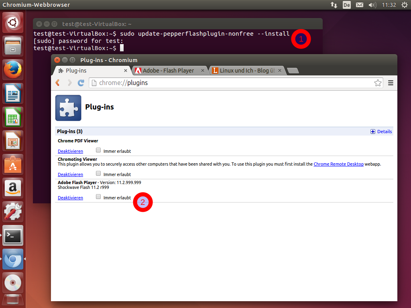Open the keyboard layout De indicator
411x308 pixels.
[346, 5]
